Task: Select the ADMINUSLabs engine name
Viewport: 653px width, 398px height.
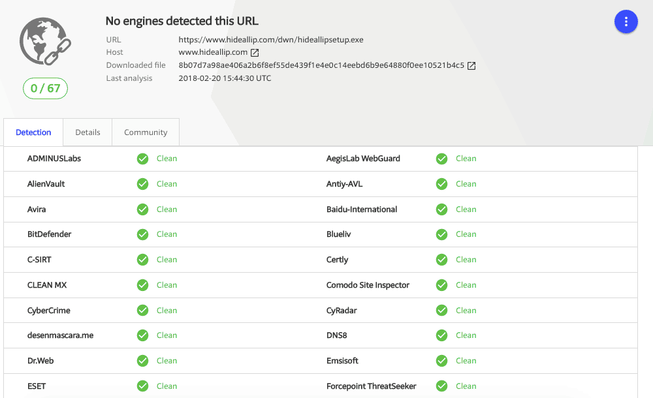Action: click(54, 159)
